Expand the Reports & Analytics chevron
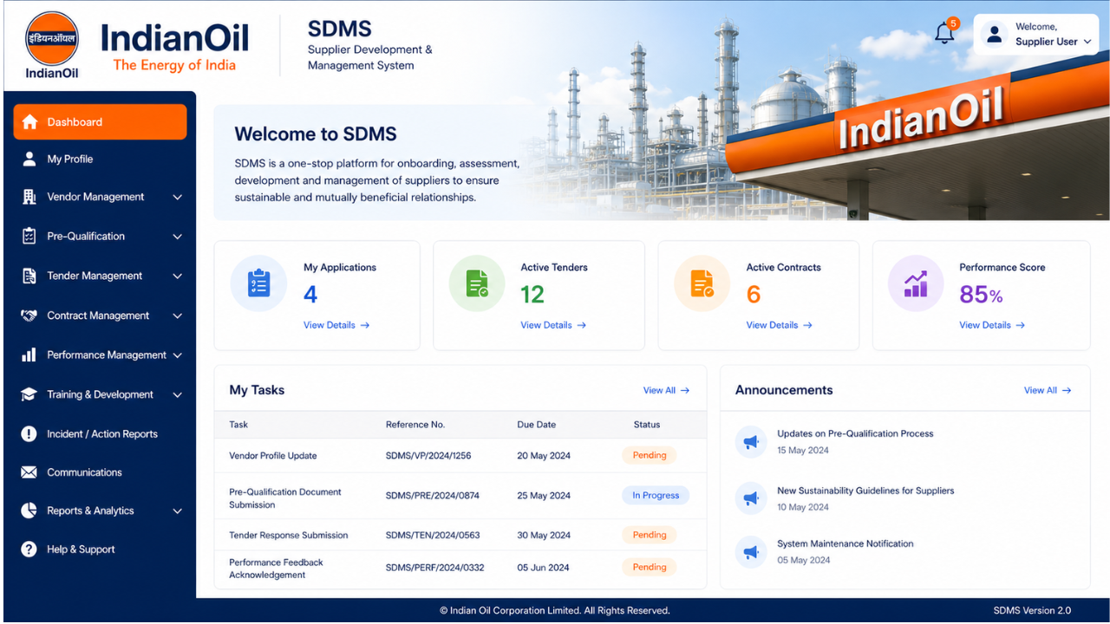 tap(178, 511)
